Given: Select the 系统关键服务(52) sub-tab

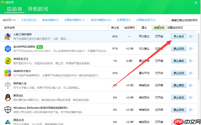Looking at the screenshot, I should coord(101,20).
